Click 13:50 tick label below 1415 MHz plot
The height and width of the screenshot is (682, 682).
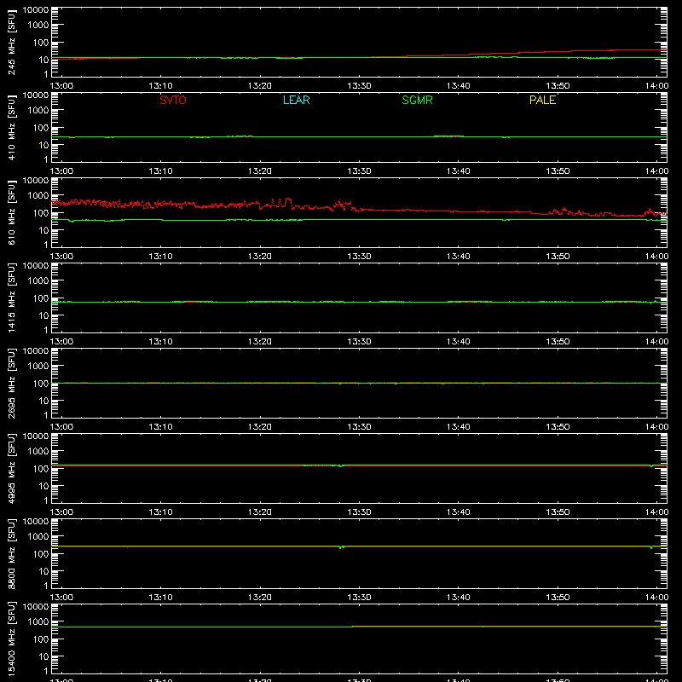558,342
